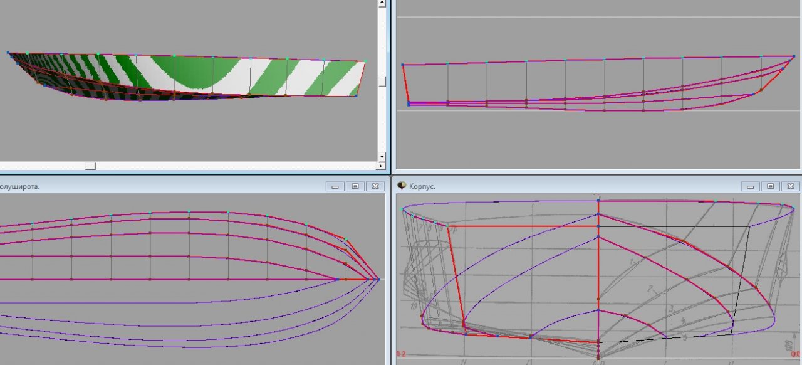
Task: Minimize the Полуширота window
Action: [335, 186]
